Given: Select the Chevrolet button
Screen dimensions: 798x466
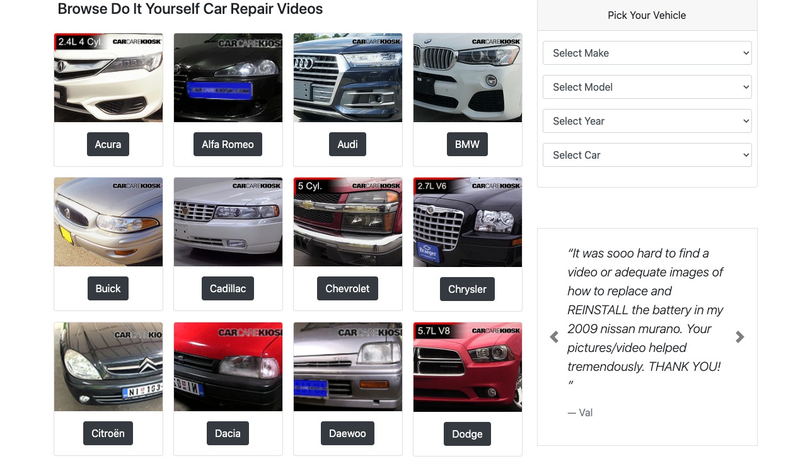Looking at the screenshot, I should coord(347,288).
